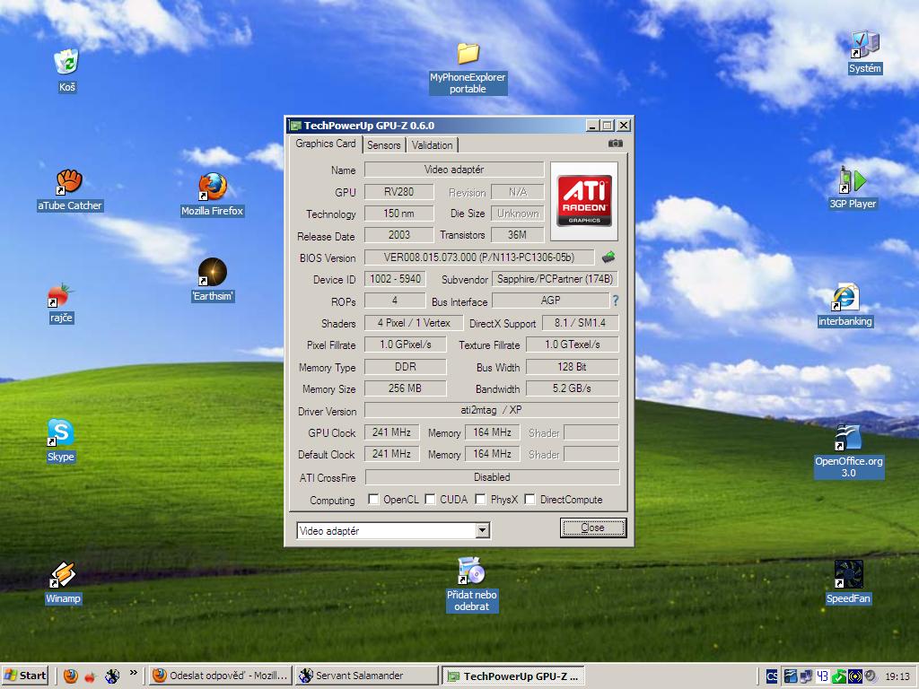The height and width of the screenshot is (689, 919).
Task: Click the Release Date value 2003
Action: click(x=399, y=235)
